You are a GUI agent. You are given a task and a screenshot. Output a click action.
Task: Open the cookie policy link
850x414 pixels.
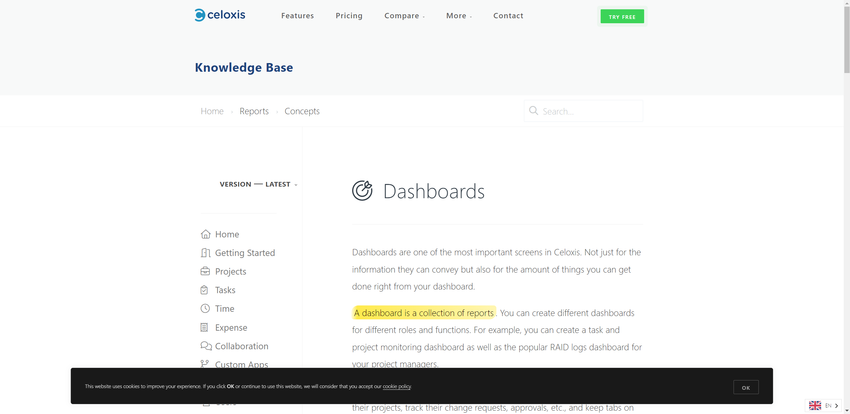coord(397,386)
